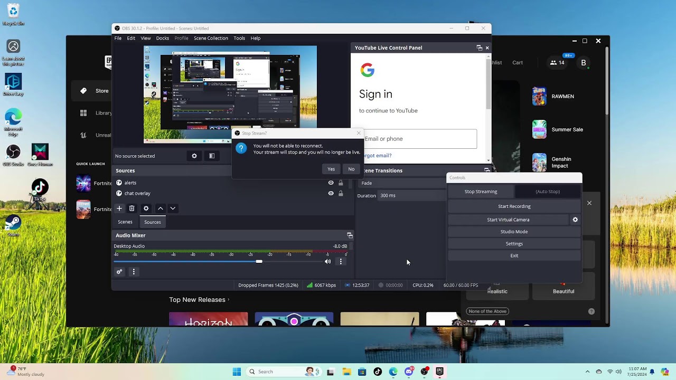Click the OBS preview canvas
The height and width of the screenshot is (380, 676).
coord(230,94)
